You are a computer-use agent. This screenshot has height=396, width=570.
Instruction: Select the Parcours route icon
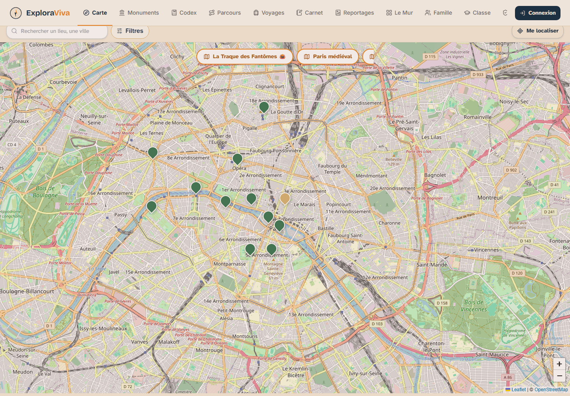point(212,13)
